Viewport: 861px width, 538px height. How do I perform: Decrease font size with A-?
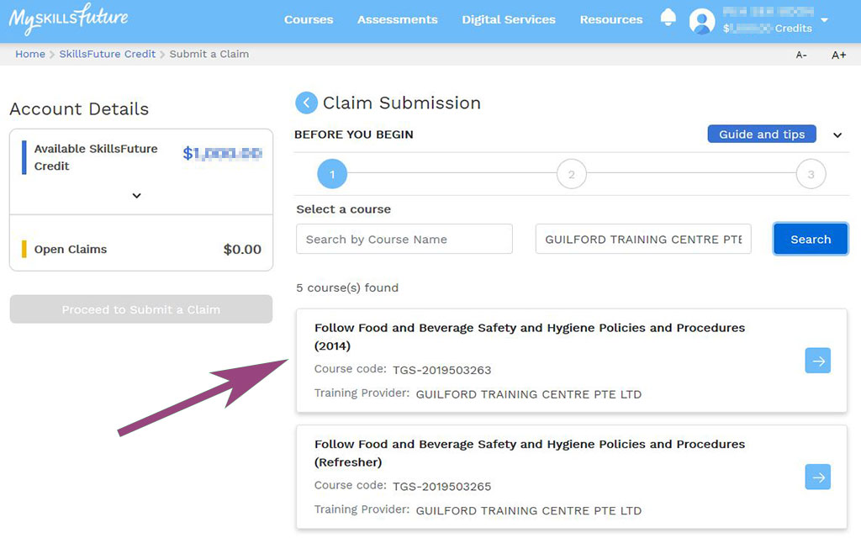[x=801, y=55]
